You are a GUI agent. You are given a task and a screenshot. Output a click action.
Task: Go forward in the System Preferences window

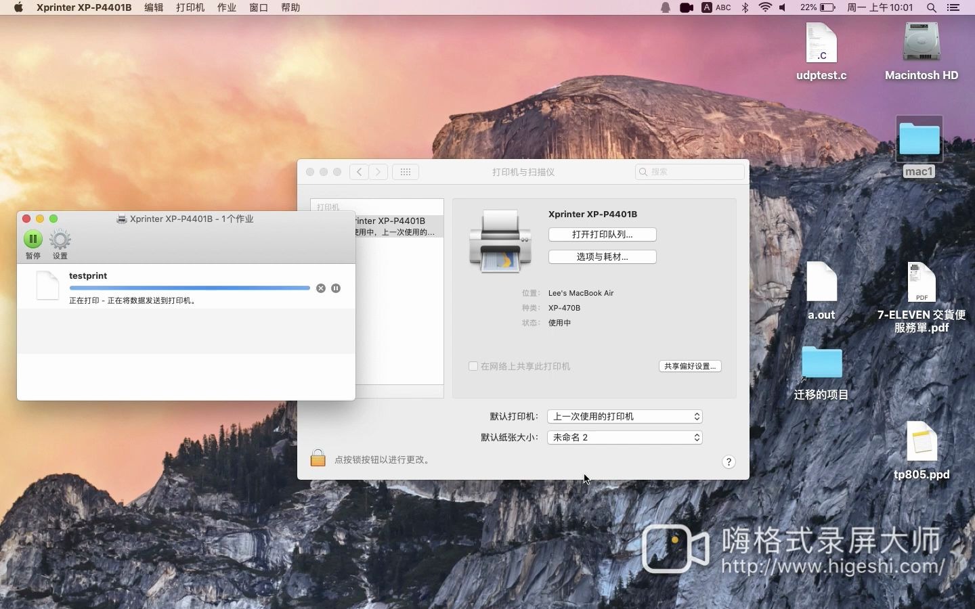pos(378,172)
